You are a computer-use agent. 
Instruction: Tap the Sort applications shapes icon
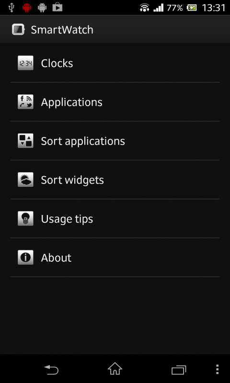point(25,141)
